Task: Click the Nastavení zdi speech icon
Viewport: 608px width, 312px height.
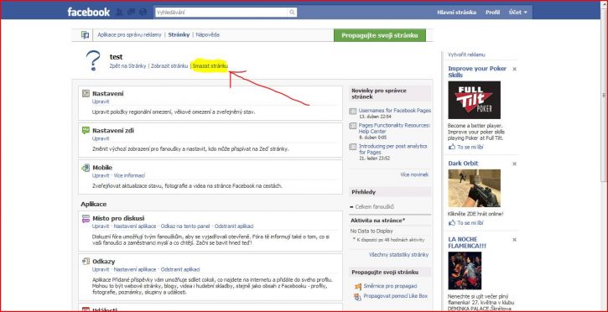Action: [86, 130]
